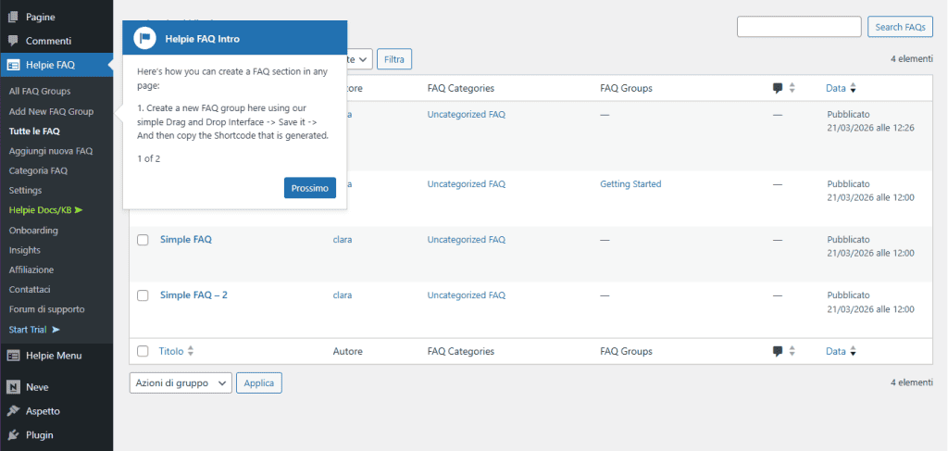Open Helpie FAQ Settings submenu

click(x=25, y=191)
